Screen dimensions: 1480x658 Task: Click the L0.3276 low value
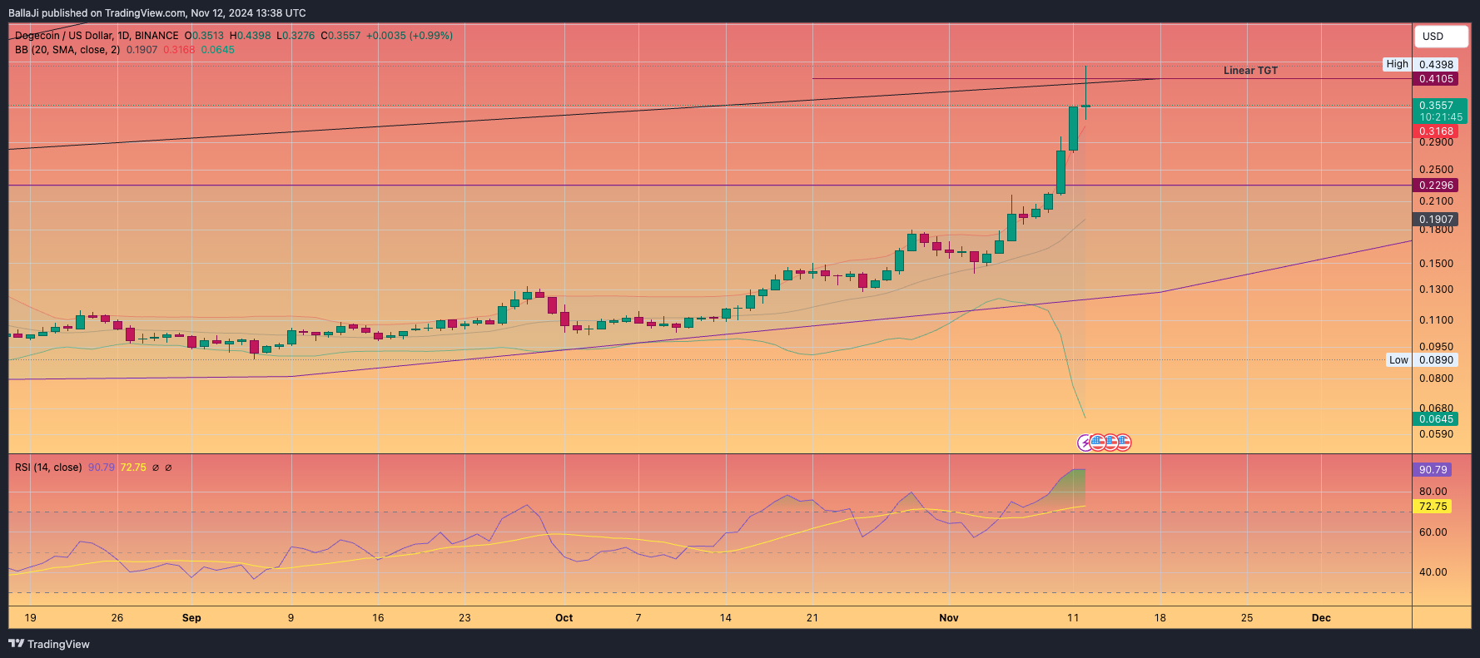tap(296, 36)
